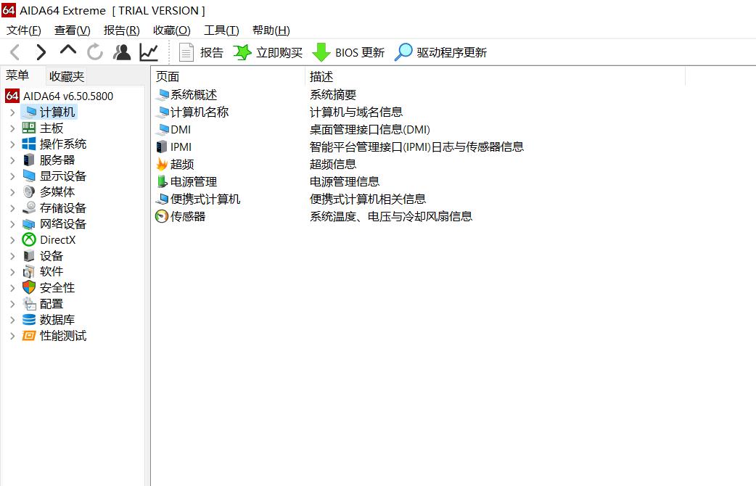Screen dimensions: 756x486
Task: Click the 驱动程序更新 magnifier icon
Action: click(403, 52)
